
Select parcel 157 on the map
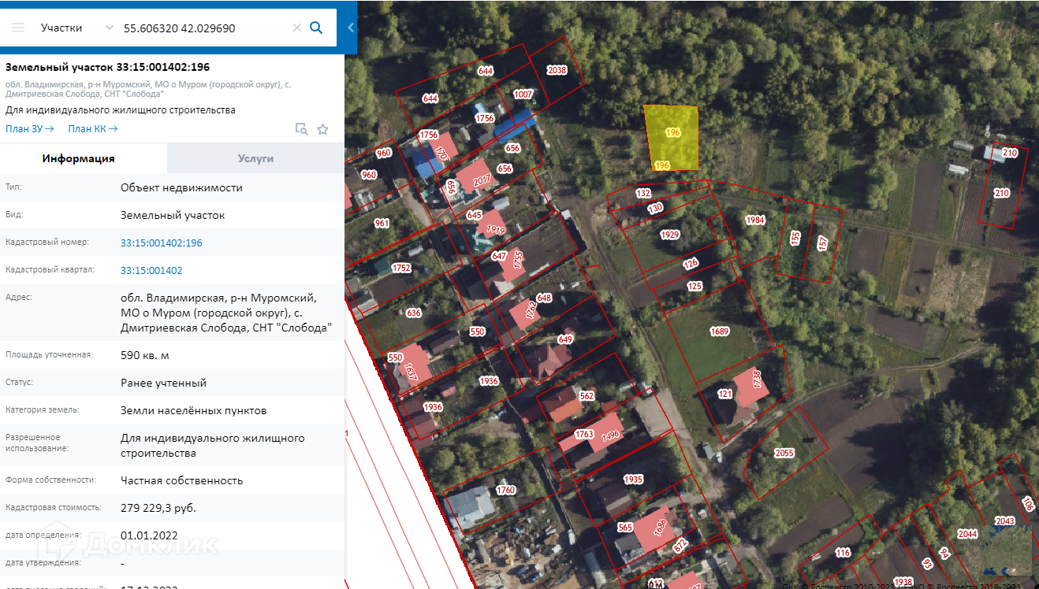pos(823,243)
